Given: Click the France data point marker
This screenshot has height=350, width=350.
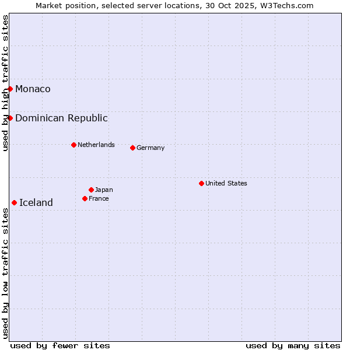Looking at the screenshot, I should point(85,198).
